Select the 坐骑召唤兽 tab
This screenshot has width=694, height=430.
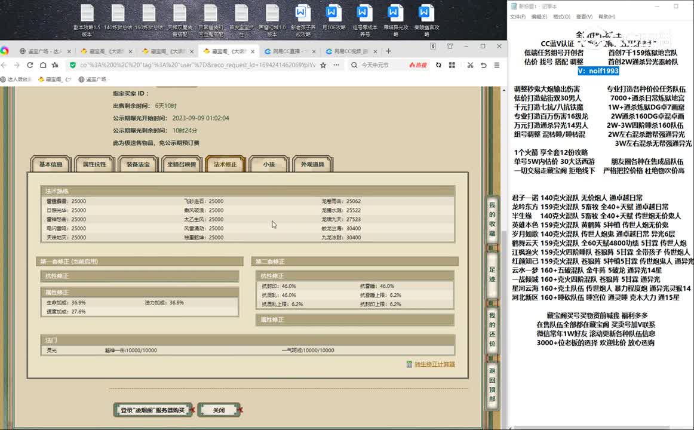(x=182, y=164)
